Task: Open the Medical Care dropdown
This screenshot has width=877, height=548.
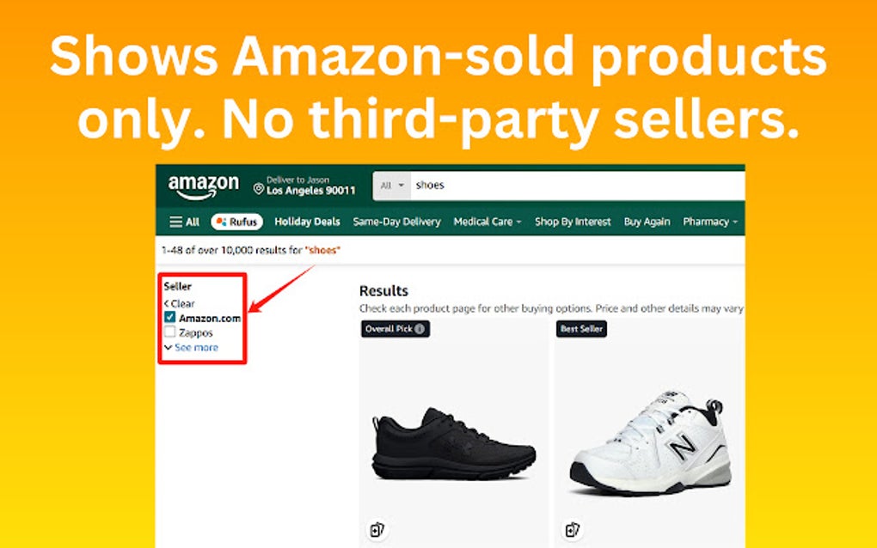Action: (487, 221)
